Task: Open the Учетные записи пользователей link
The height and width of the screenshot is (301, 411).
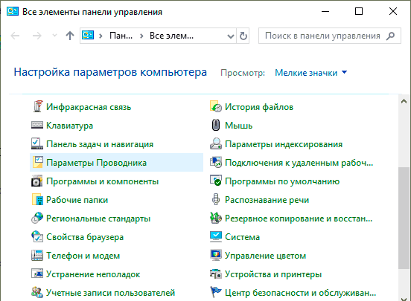Action: point(110,293)
